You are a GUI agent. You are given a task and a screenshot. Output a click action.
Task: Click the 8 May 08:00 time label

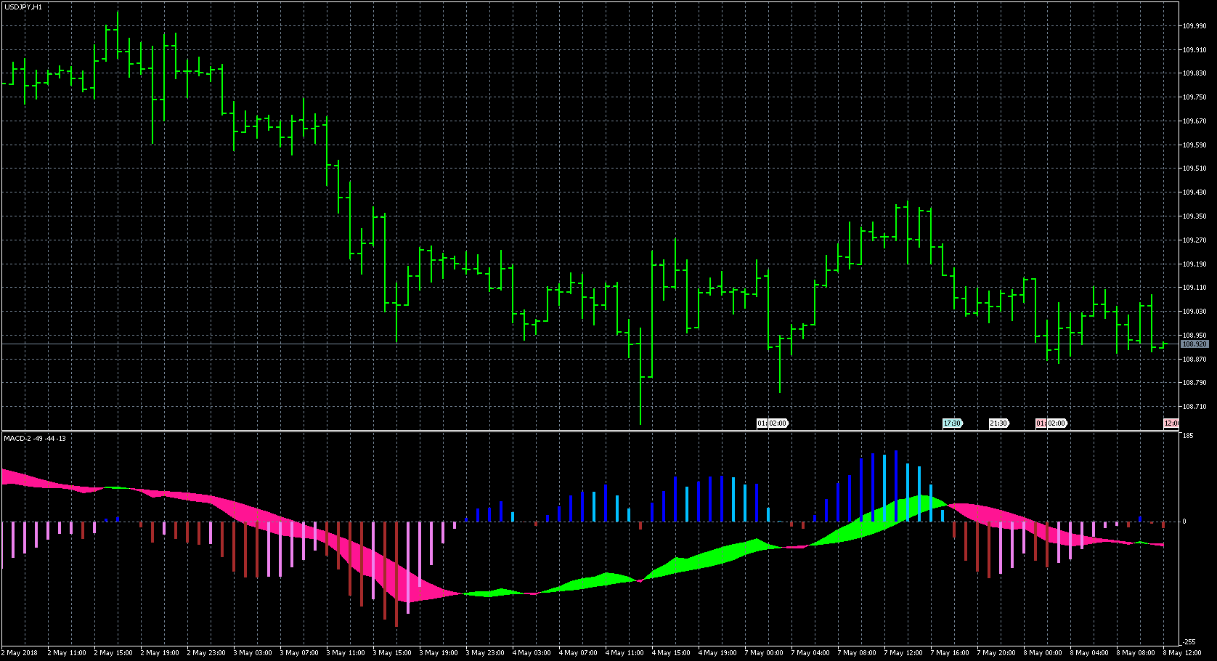pyautogui.click(x=1136, y=653)
